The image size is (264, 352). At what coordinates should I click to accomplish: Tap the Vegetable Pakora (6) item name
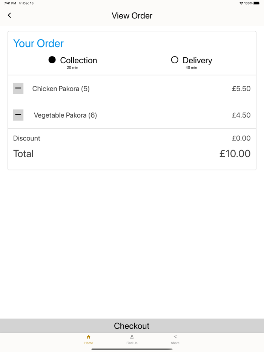pyautogui.click(x=65, y=115)
